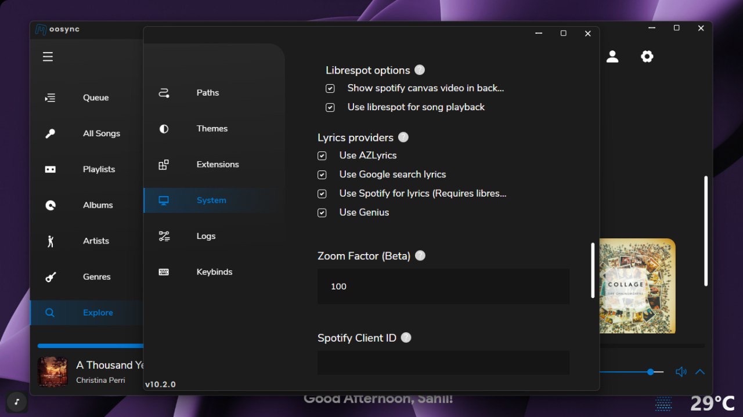
Task: Click the volume speaker icon
Action: click(x=681, y=372)
